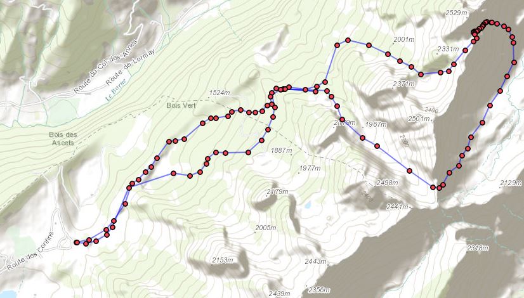Click the Route de Lormay road label
Image resolution: width=524 pixels, height=298 pixels.
click(130, 67)
